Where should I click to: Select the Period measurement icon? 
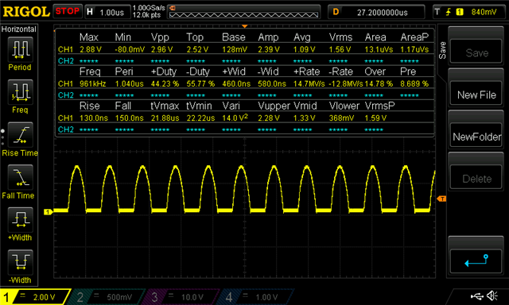20,49
